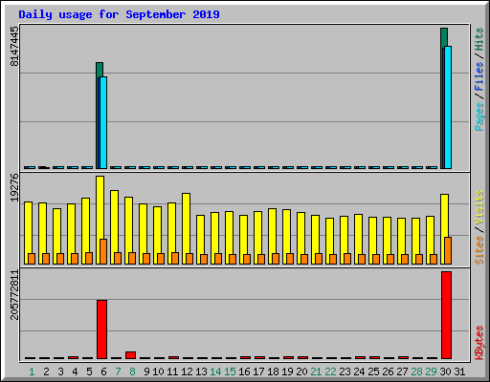Click the day label 4

(75, 371)
